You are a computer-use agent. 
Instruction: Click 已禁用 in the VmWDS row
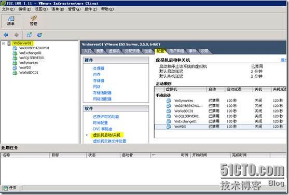[x=214, y=127]
